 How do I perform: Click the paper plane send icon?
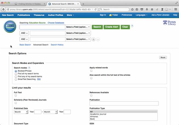tap(157, 9)
